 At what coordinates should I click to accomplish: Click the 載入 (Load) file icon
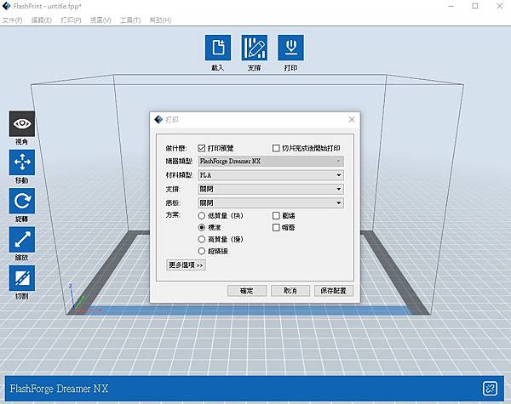(218, 48)
